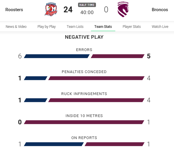The image size is (174, 154).
Task: Click the navy Roosters Errors bar
Action: (57, 56)
